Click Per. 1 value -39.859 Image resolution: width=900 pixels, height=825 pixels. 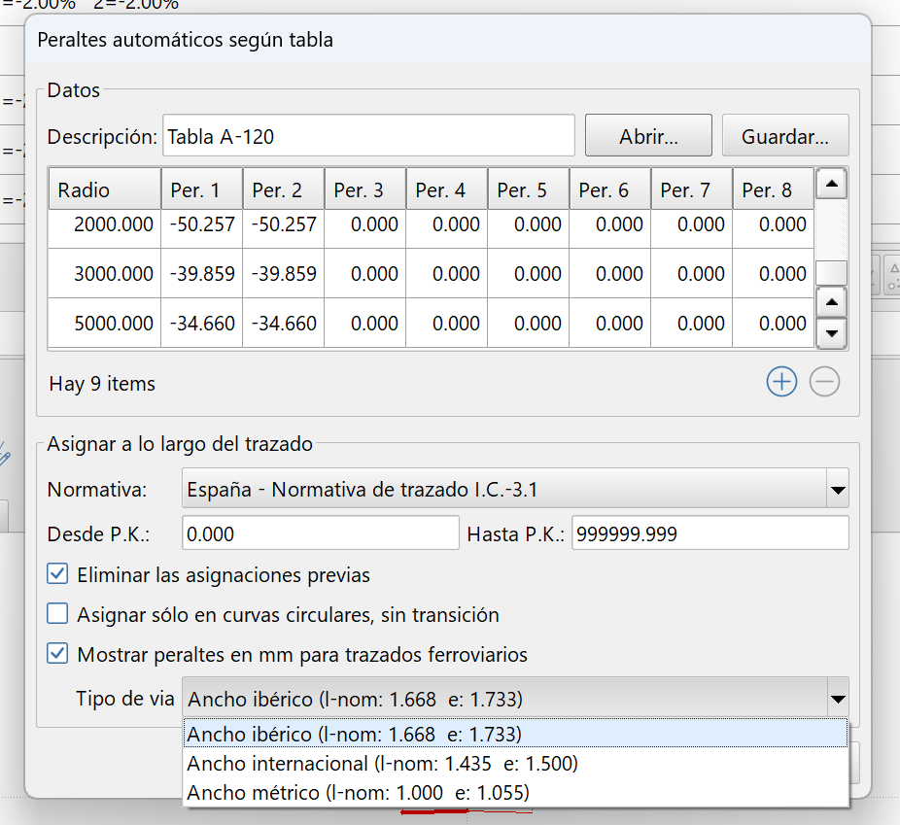[202, 273]
